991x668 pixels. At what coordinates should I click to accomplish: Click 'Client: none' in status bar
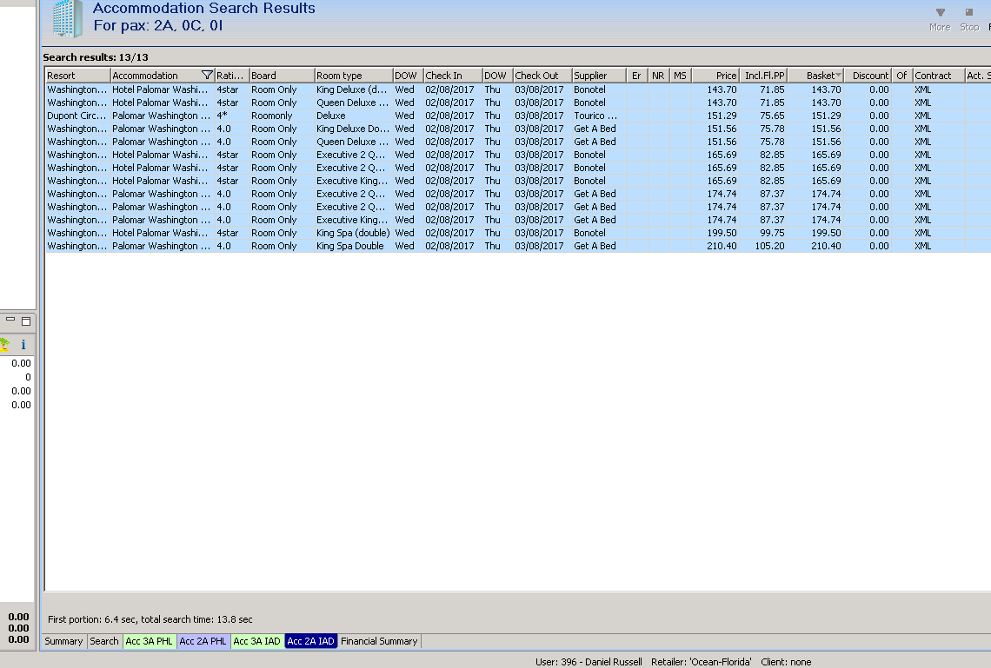[x=786, y=662]
